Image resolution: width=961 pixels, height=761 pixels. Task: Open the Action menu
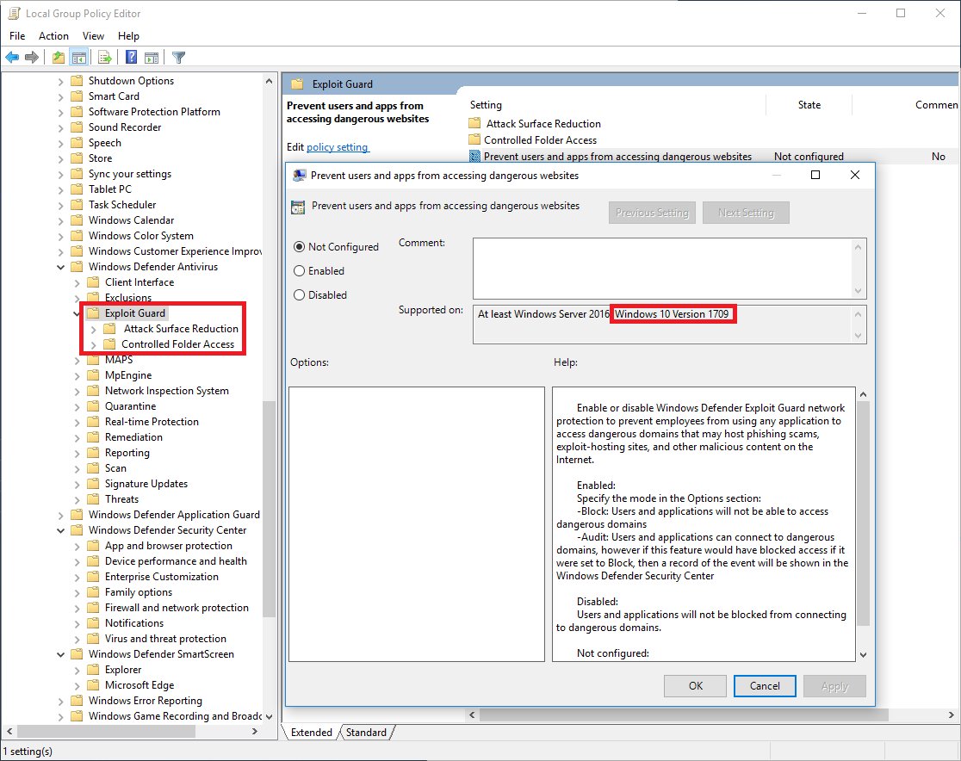point(54,36)
